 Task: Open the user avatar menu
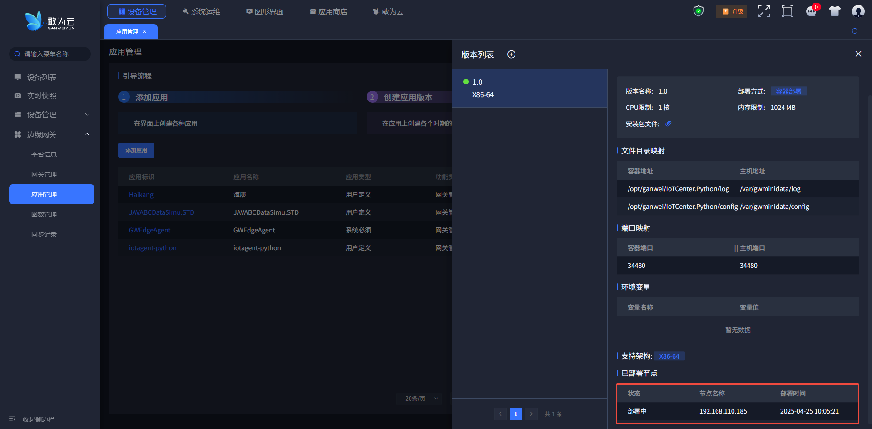pyautogui.click(x=858, y=11)
